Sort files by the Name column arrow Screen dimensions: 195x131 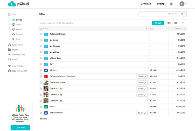(x=146, y=29)
